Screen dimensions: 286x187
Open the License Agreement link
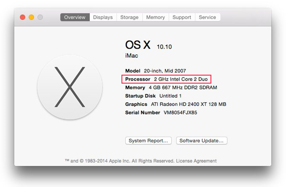196,161
